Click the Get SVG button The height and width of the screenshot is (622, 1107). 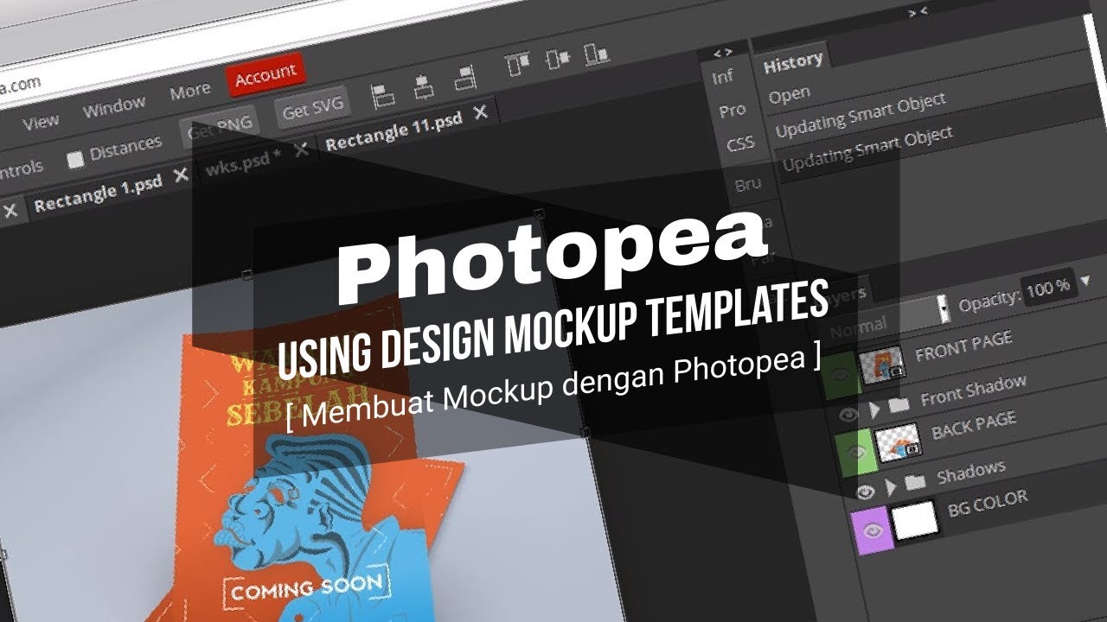(x=312, y=109)
